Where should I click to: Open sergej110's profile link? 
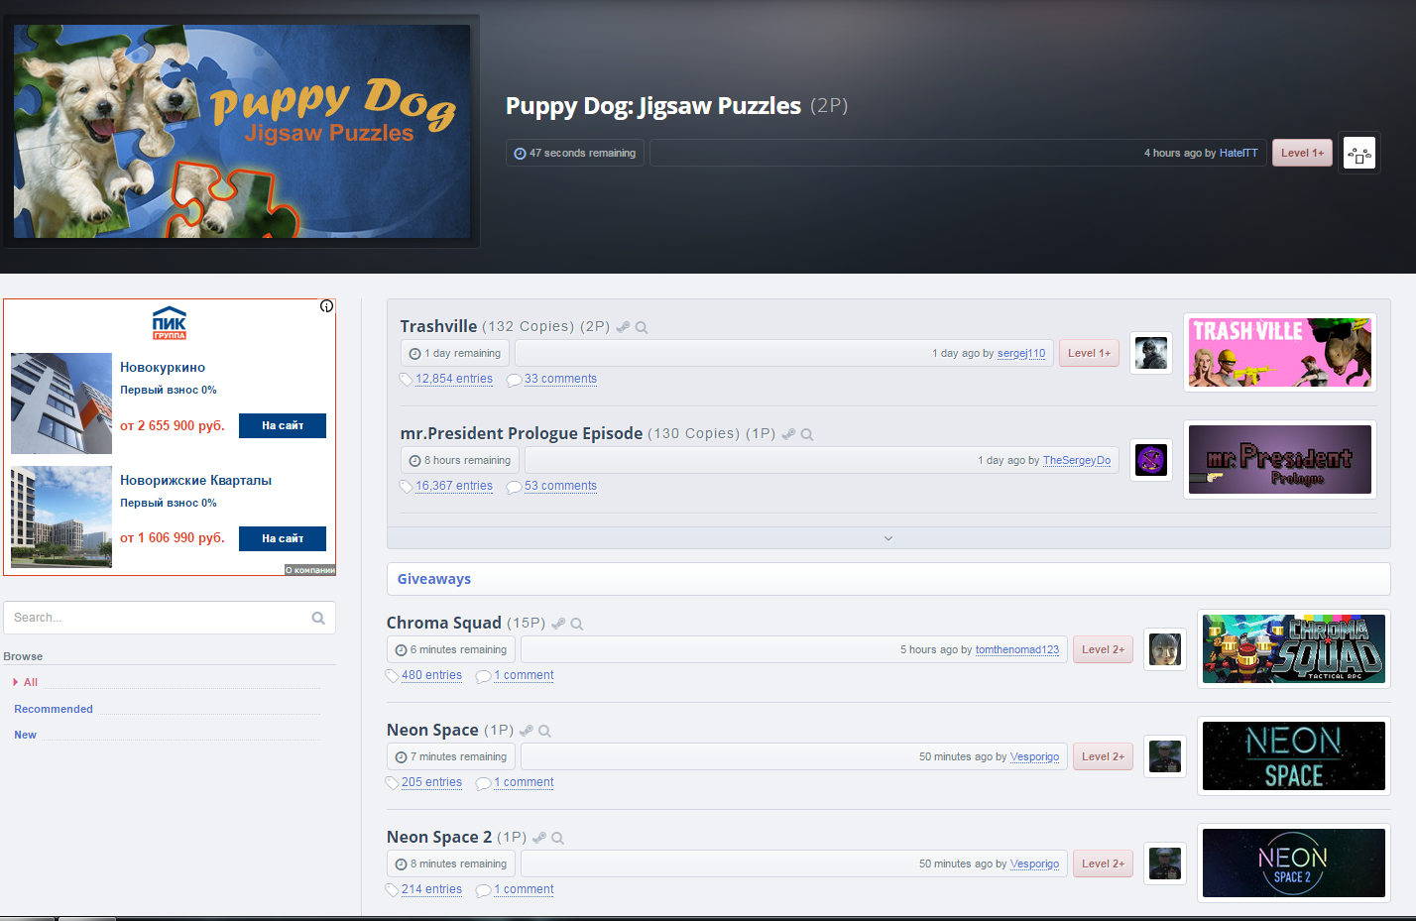point(1021,353)
